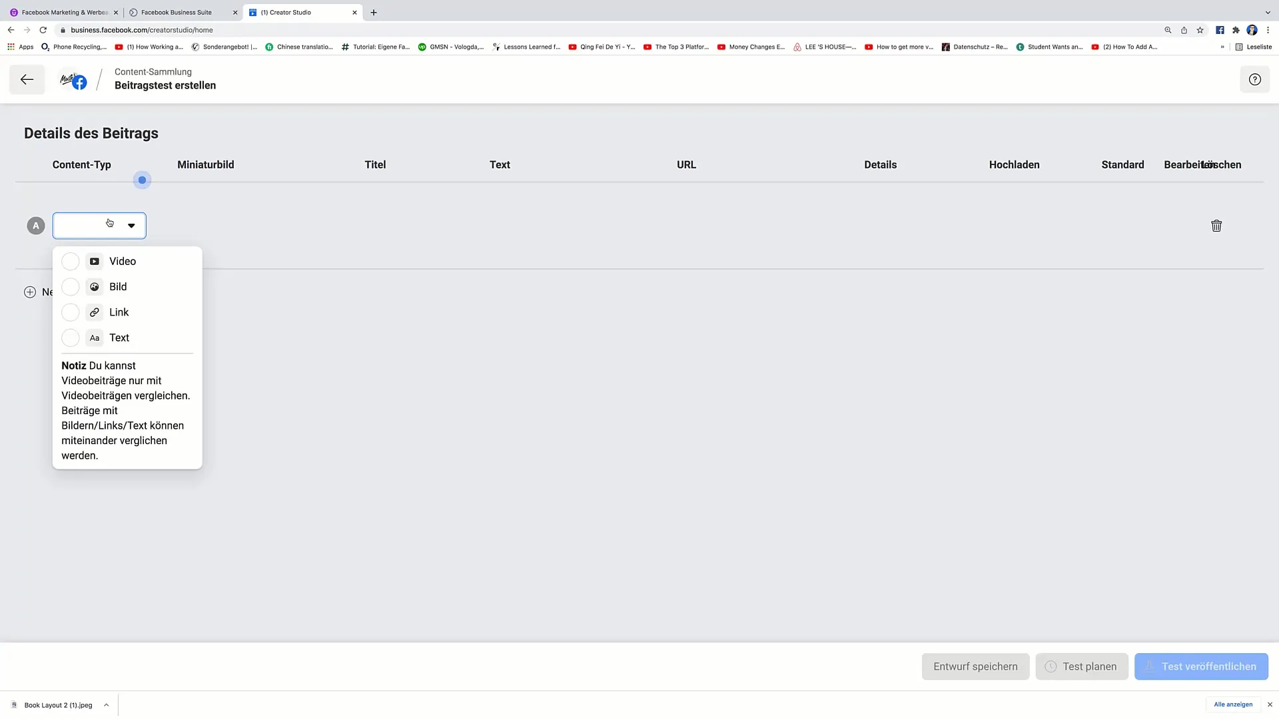1279x719 pixels.
Task: Click the delete trash bin icon
Action: (x=1216, y=226)
